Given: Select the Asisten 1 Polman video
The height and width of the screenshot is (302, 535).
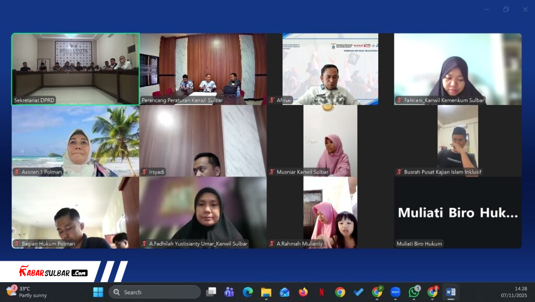Looking at the screenshot, I should [x=76, y=141].
